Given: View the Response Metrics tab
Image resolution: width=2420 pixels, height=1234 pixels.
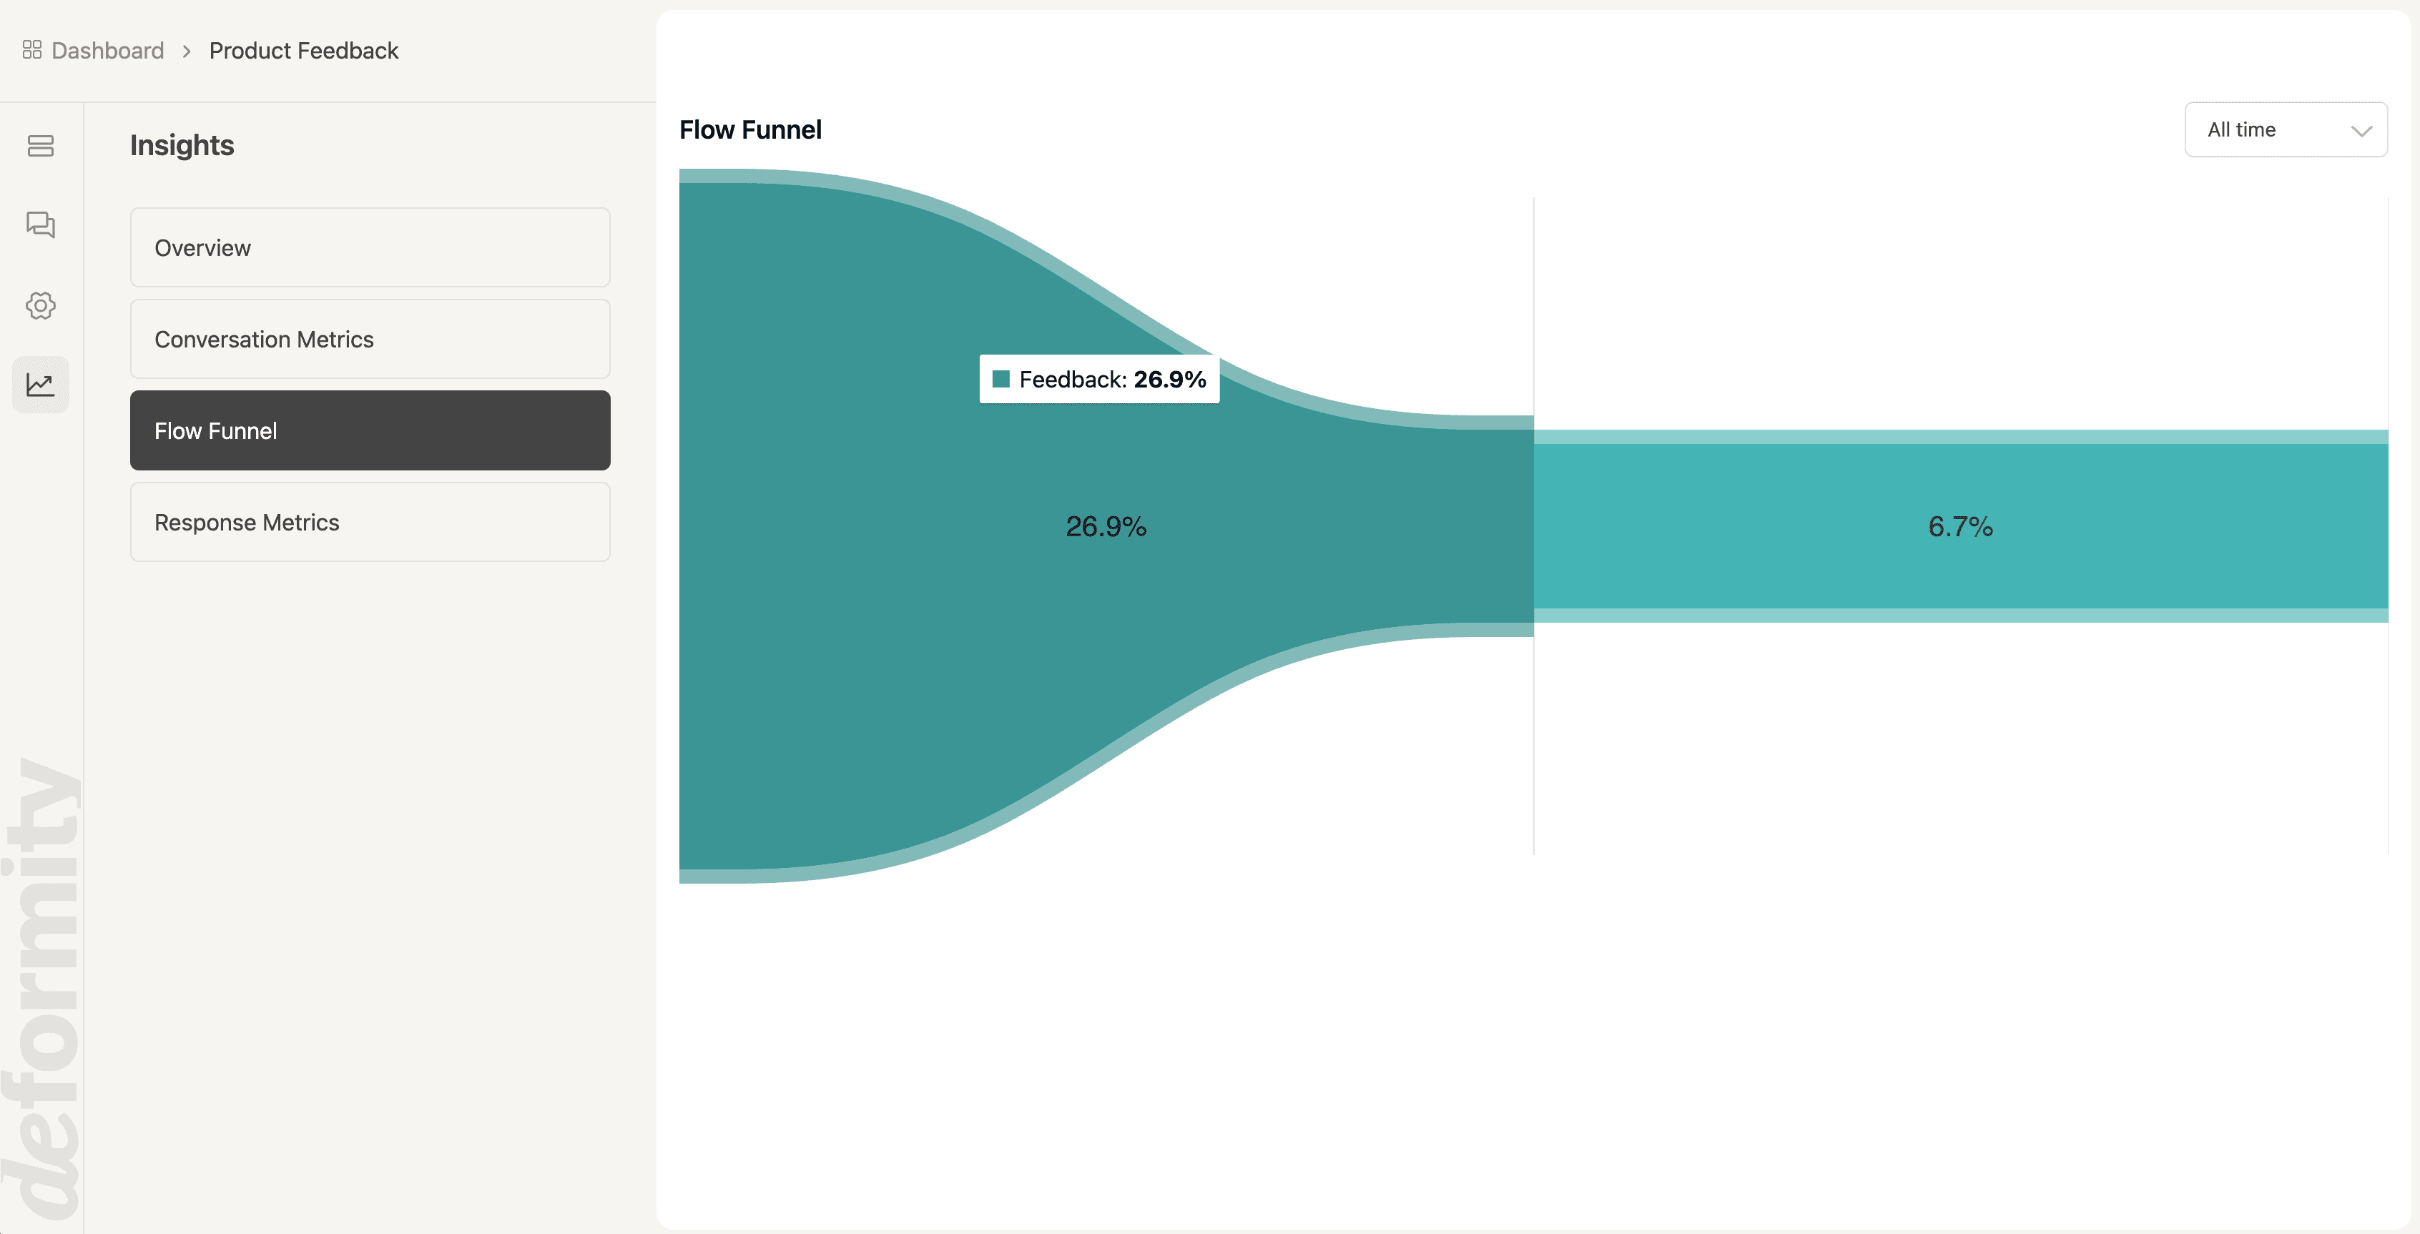Looking at the screenshot, I should tap(369, 522).
